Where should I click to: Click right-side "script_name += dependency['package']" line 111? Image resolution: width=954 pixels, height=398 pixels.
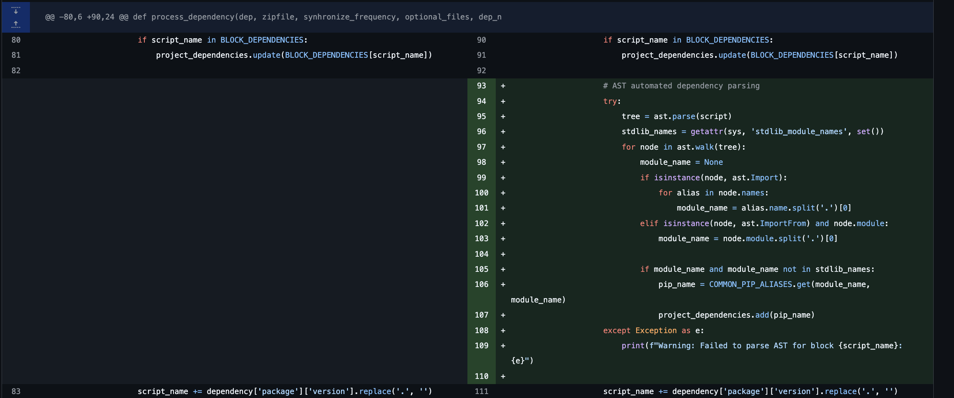point(750,391)
